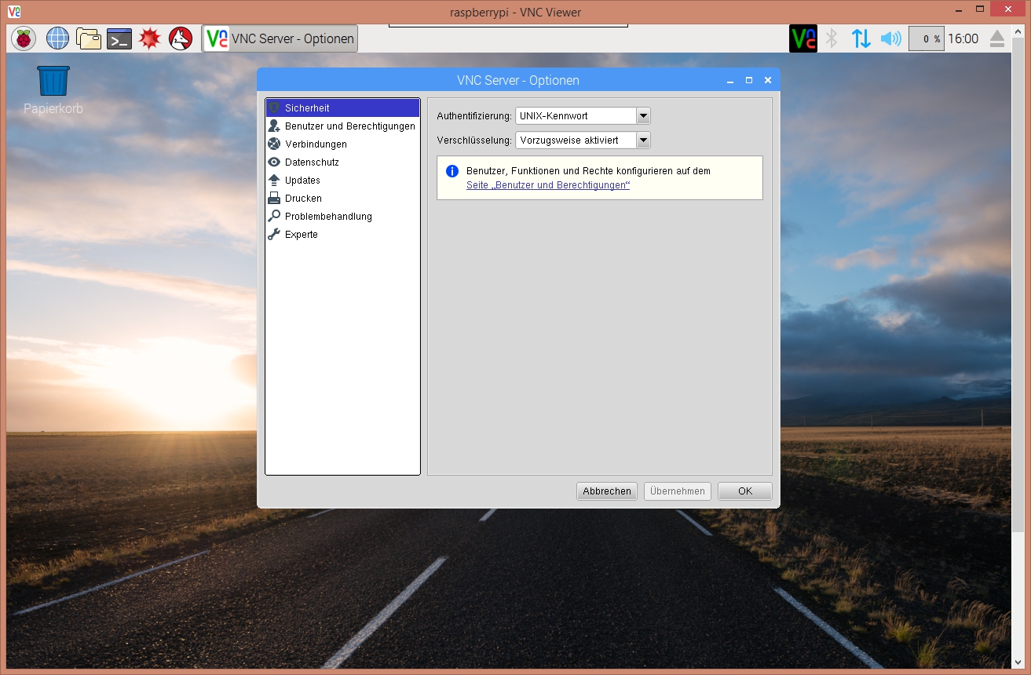This screenshot has height=675, width=1031.
Task: Click the eject icon in the panel
Action: [997, 38]
